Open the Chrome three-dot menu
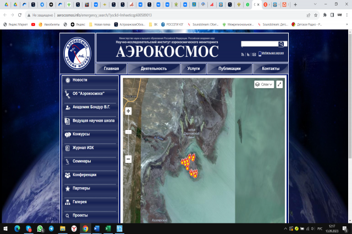Viewport: 352px width, 234px height. (x=347, y=15)
